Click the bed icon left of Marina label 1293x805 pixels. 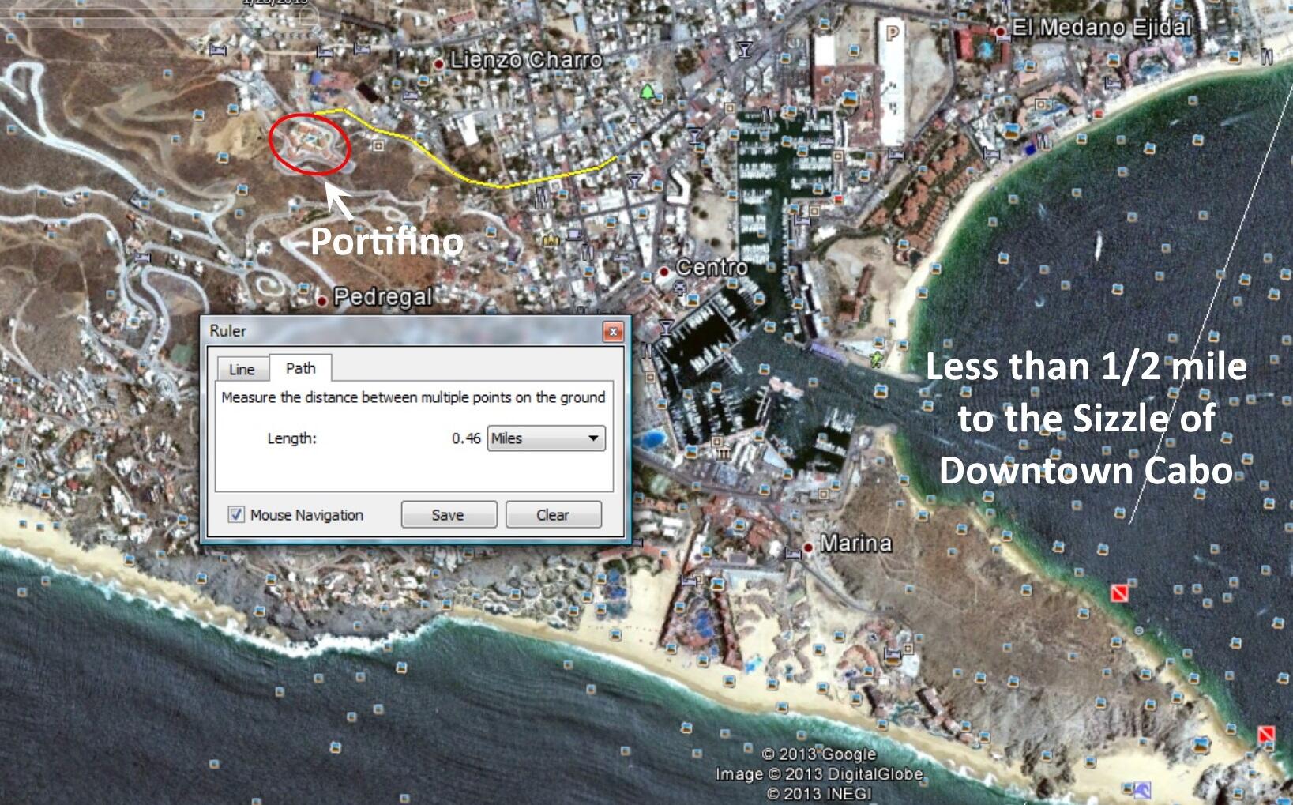click(793, 554)
